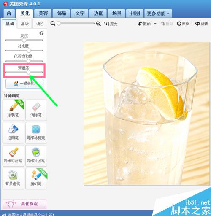
Task: Open the 调色 adjustments sub-tab
Action: click(40, 24)
